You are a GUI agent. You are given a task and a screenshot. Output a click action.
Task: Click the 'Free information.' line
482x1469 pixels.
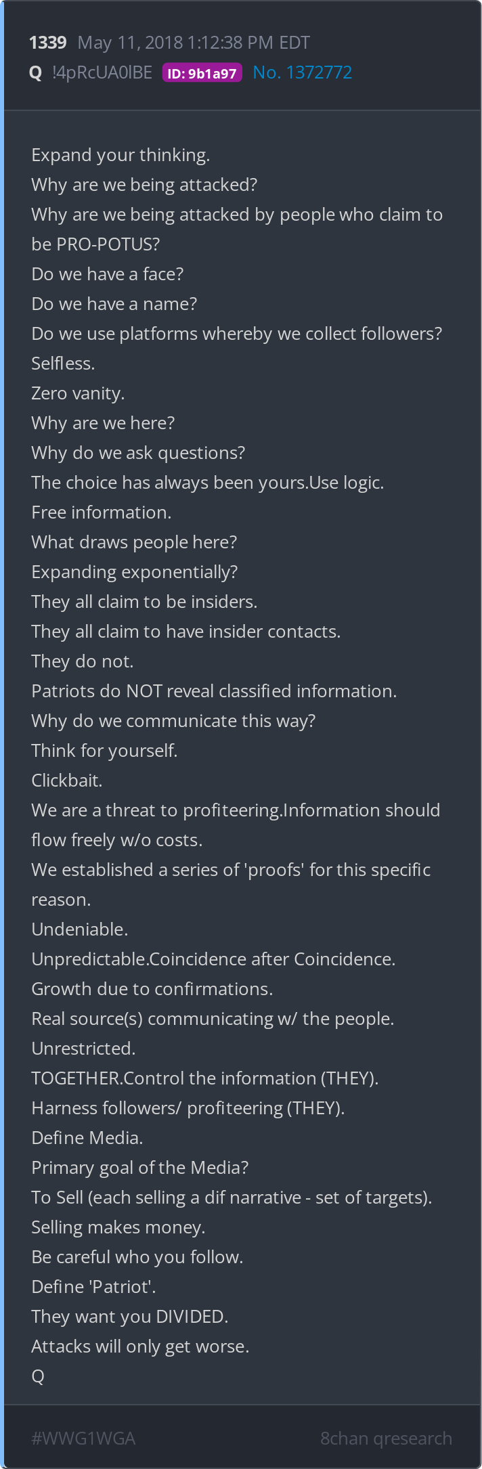(x=101, y=512)
